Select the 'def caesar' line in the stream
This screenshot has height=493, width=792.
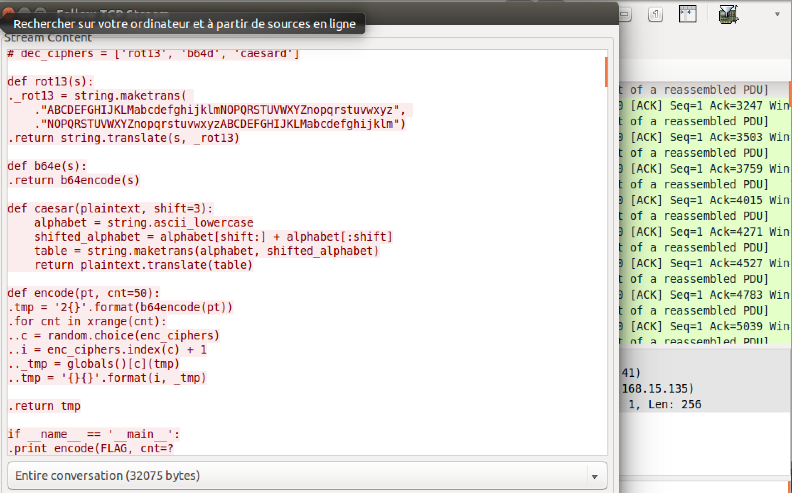coord(110,208)
